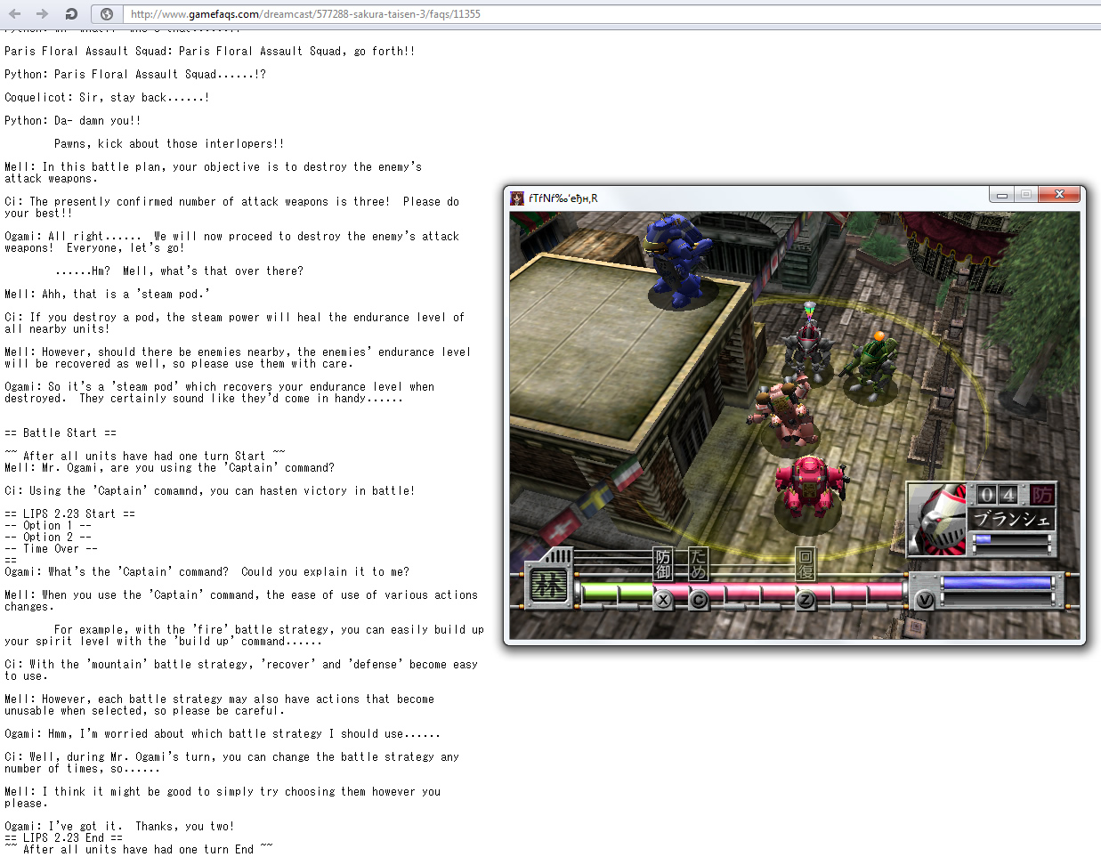Choose the 回復 recover command label
Image resolution: width=1101 pixels, height=857 pixels.
806,563
